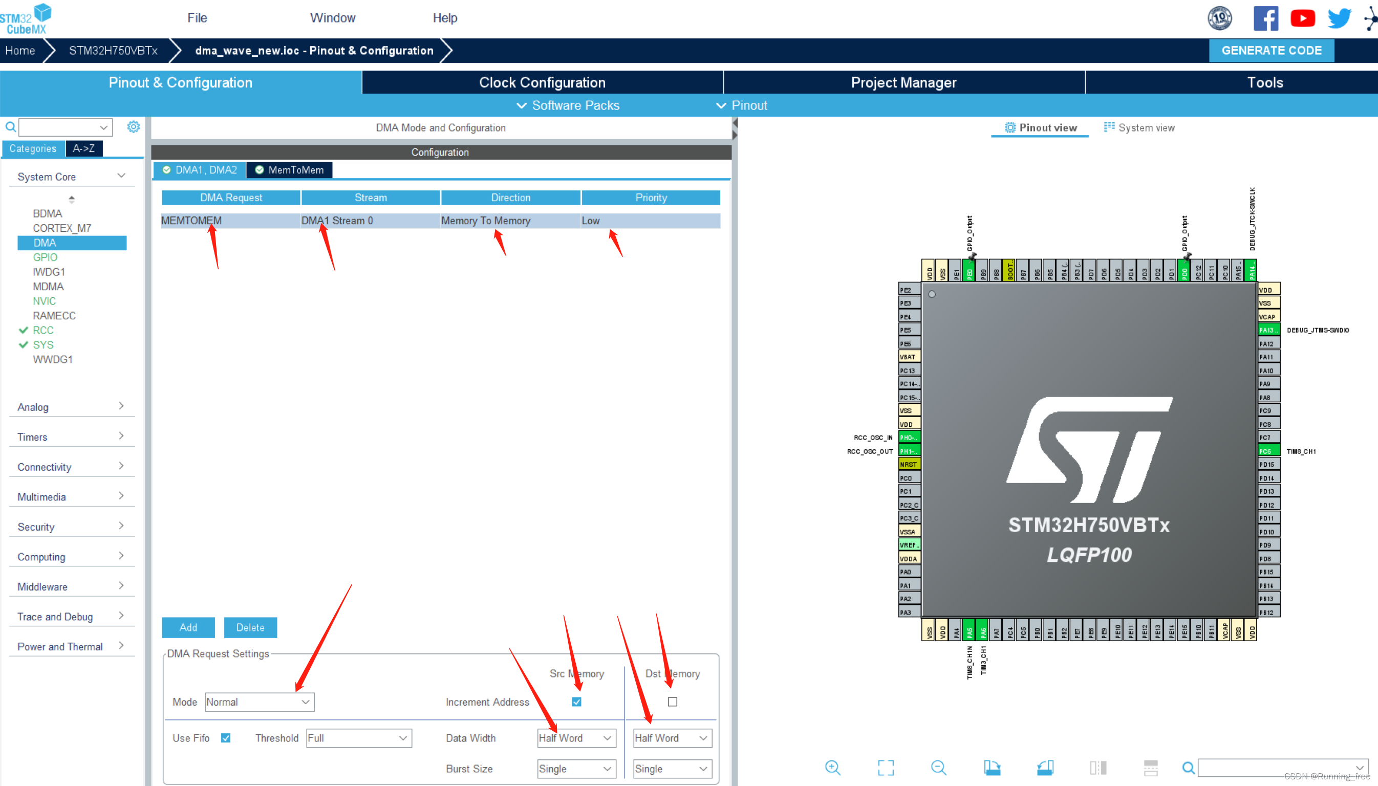Click the STM32H750VBTx breadcrumb

click(113, 50)
